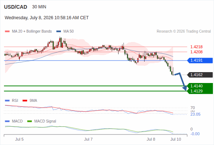Click the MA 50 blue legend swatch
214x145 pixels.
[x=59, y=32]
